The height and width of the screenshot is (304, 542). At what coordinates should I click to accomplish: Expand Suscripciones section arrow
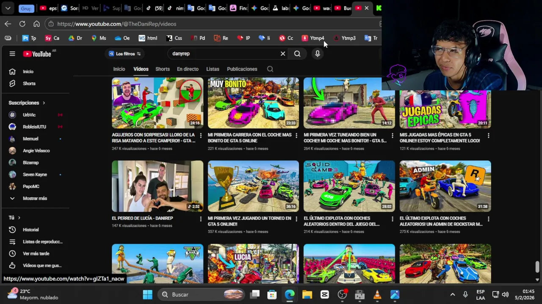[x=43, y=103]
